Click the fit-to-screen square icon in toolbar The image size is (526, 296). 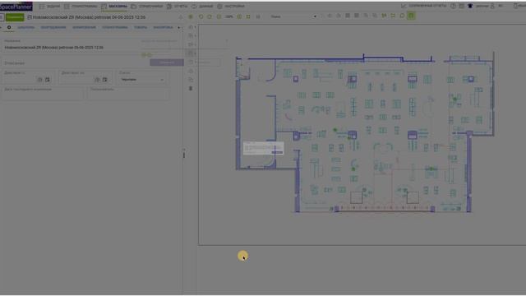[248, 16]
